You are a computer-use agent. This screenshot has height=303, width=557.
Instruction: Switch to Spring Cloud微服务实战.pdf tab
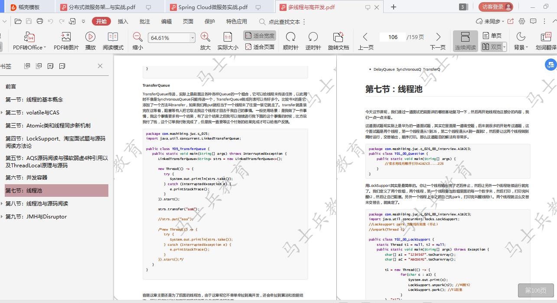219,7
